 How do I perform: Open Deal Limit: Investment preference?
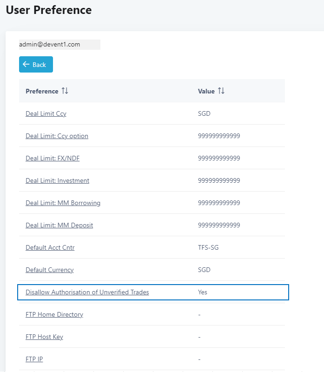point(57,180)
